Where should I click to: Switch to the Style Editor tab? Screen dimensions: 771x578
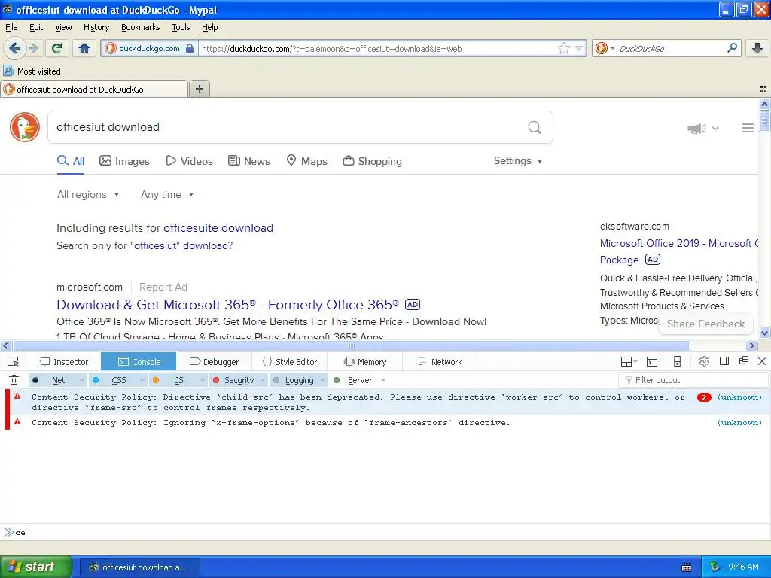pyautogui.click(x=290, y=362)
